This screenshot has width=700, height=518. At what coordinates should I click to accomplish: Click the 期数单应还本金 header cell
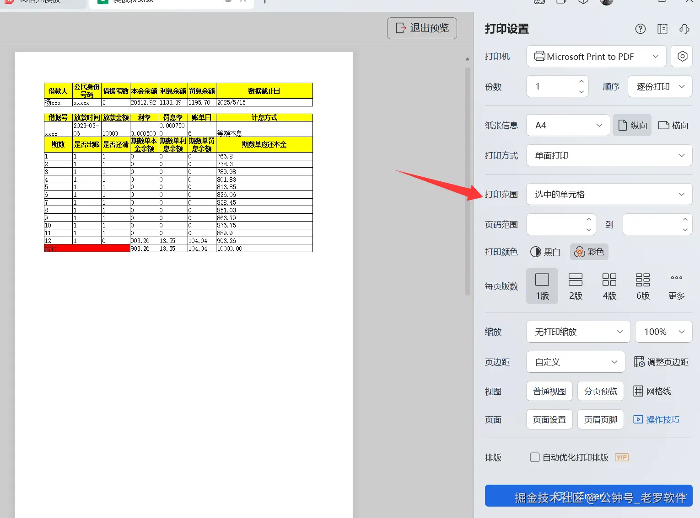click(x=264, y=144)
